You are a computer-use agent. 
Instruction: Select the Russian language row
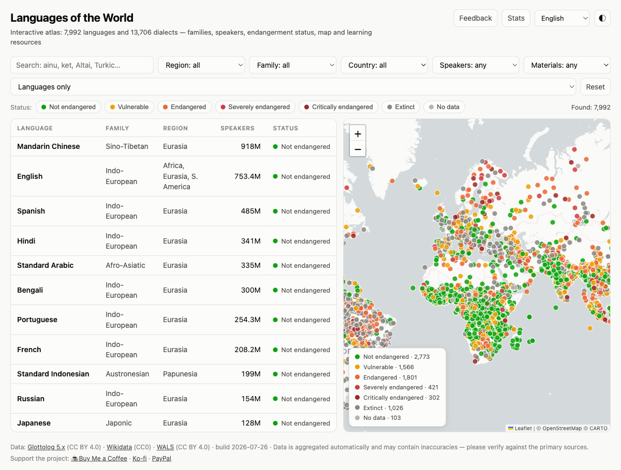[x=173, y=399]
